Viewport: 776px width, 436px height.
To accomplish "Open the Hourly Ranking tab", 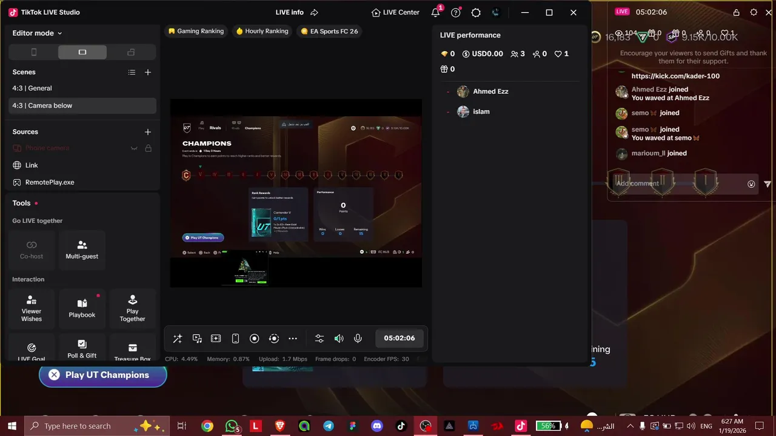I will pos(262,31).
